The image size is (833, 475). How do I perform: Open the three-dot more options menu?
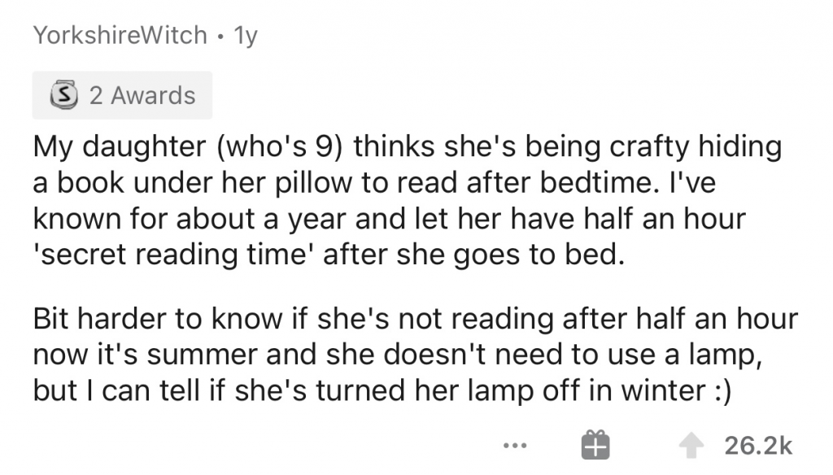(x=515, y=445)
